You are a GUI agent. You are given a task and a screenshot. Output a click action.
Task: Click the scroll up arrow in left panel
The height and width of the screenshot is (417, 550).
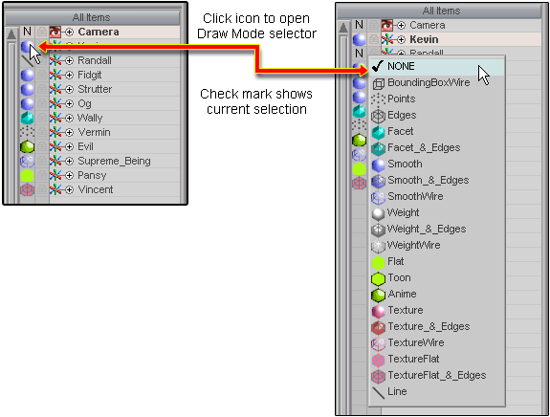pyautogui.click(x=11, y=34)
